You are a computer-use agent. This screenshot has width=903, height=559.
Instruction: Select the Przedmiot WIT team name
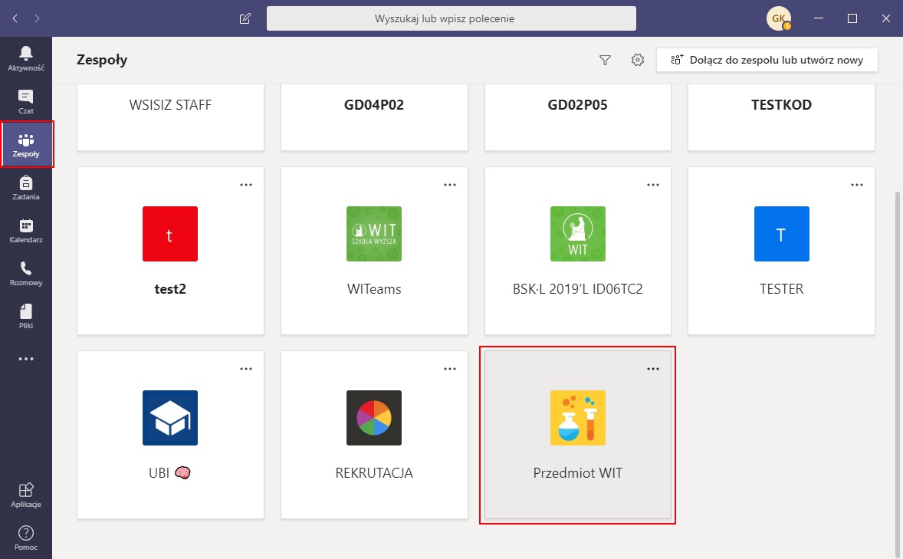tap(578, 473)
